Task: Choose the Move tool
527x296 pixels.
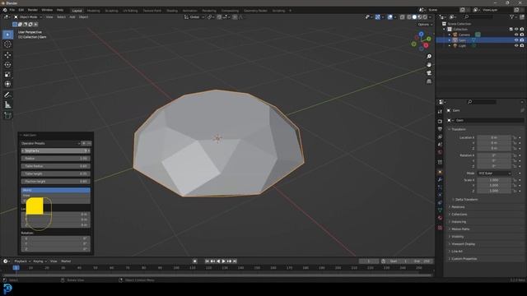Action: [7, 55]
